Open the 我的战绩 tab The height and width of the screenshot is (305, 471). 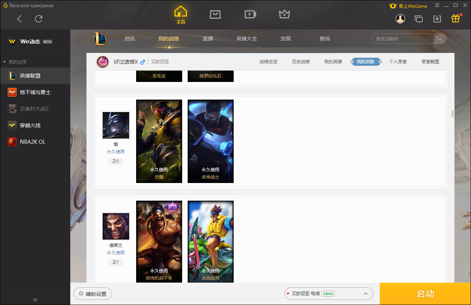pos(169,39)
